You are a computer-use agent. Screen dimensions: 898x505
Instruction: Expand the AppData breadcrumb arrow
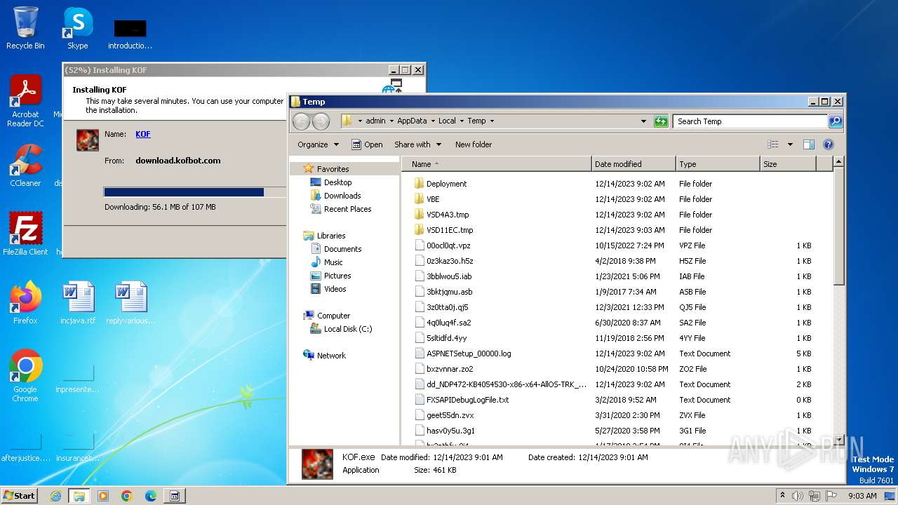pos(433,121)
